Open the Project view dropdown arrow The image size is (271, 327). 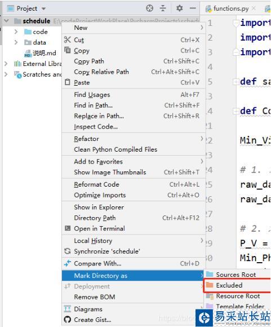[43, 8]
